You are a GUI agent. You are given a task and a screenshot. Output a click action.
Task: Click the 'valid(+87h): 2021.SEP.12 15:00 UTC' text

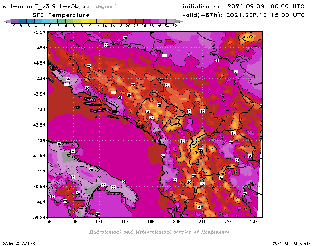(x=244, y=15)
